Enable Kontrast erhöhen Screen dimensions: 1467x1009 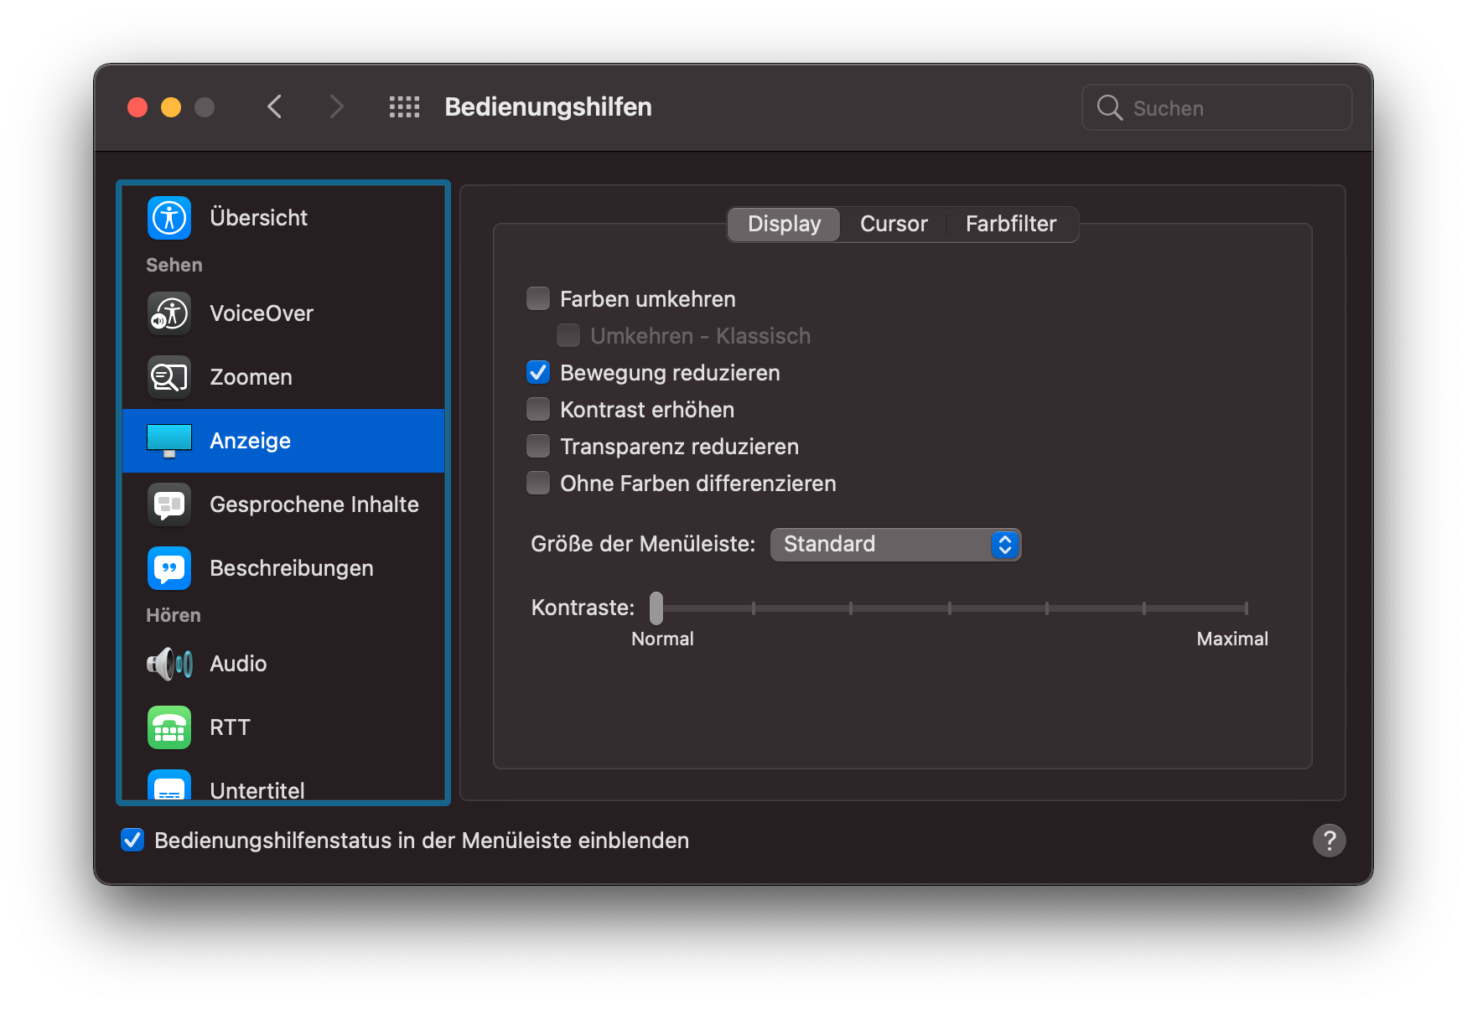(x=538, y=409)
